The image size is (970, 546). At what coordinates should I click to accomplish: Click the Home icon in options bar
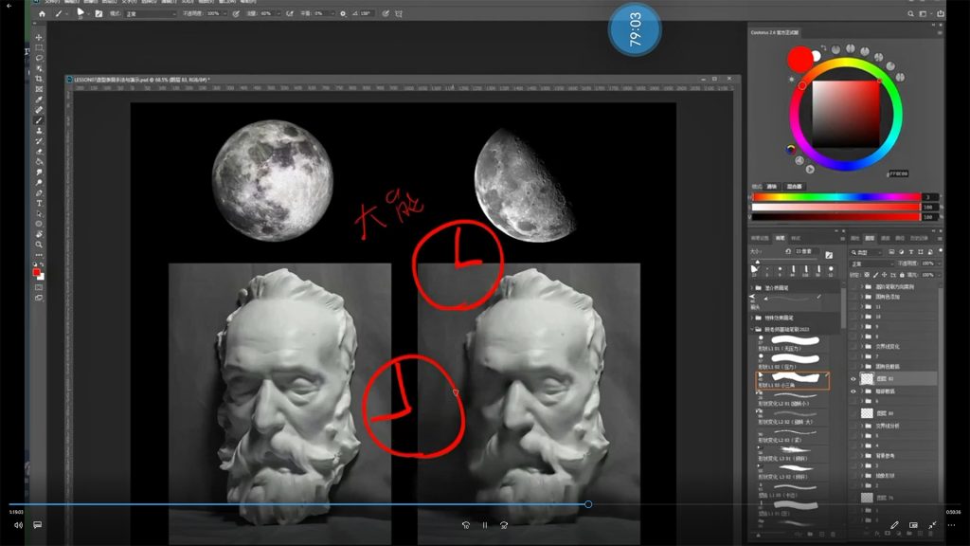(42, 14)
